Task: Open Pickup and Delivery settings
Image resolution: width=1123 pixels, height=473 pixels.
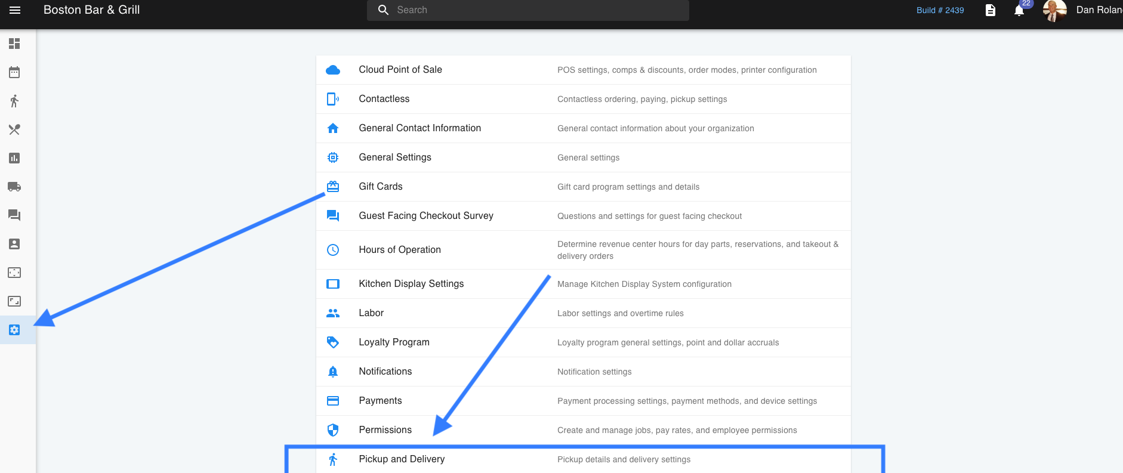Action: 401,459
